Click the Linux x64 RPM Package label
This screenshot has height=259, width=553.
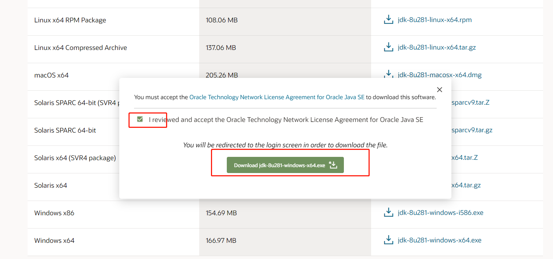pyautogui.click(x=70, y=20)
